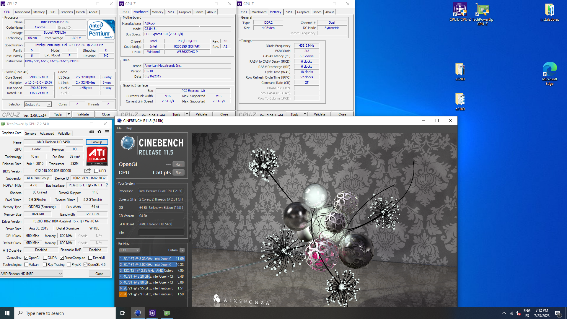
Task: Toggle the UEFI checkbox in GPU-Z
Action: point(96,171)
